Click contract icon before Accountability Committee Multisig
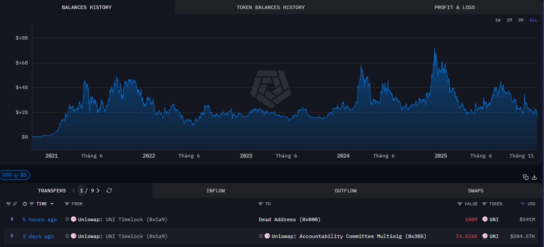Screen dimensions: 544x247 [261, 236]
